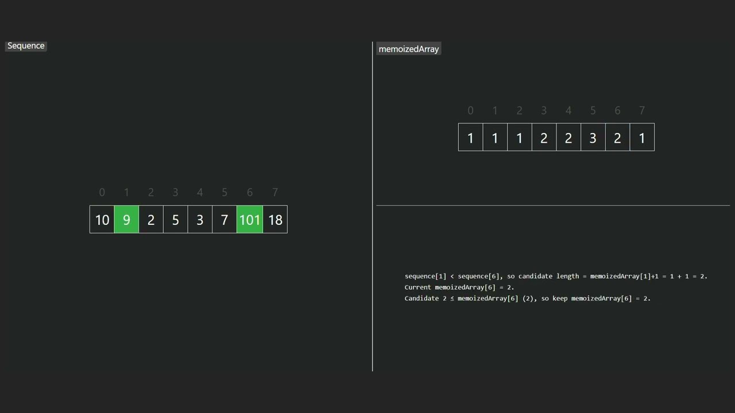
Task: Click the 'Current memoizedArray[6] = 2.' line
Action: 459,287
